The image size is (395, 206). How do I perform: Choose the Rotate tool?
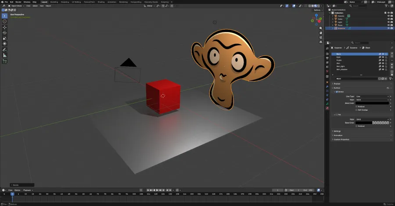pyautogui.click(x=5, y=33)
